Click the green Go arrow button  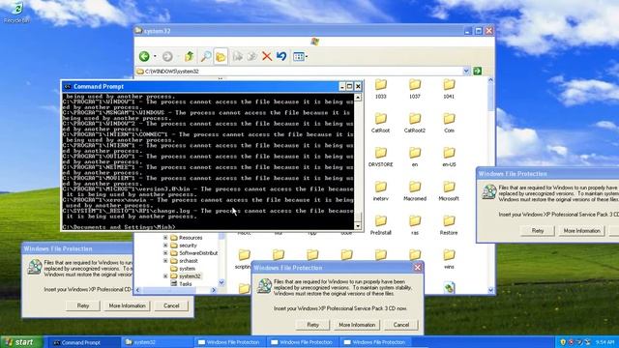(477, 71)
